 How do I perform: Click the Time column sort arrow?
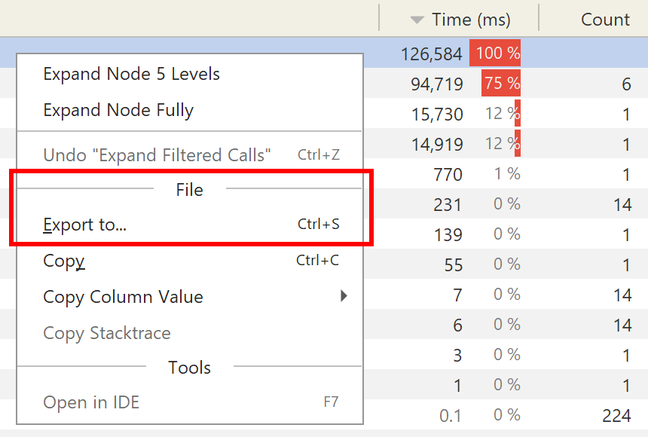coord(417,20)
